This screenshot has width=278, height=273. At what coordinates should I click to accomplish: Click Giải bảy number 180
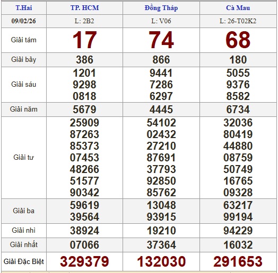(238, 60)
